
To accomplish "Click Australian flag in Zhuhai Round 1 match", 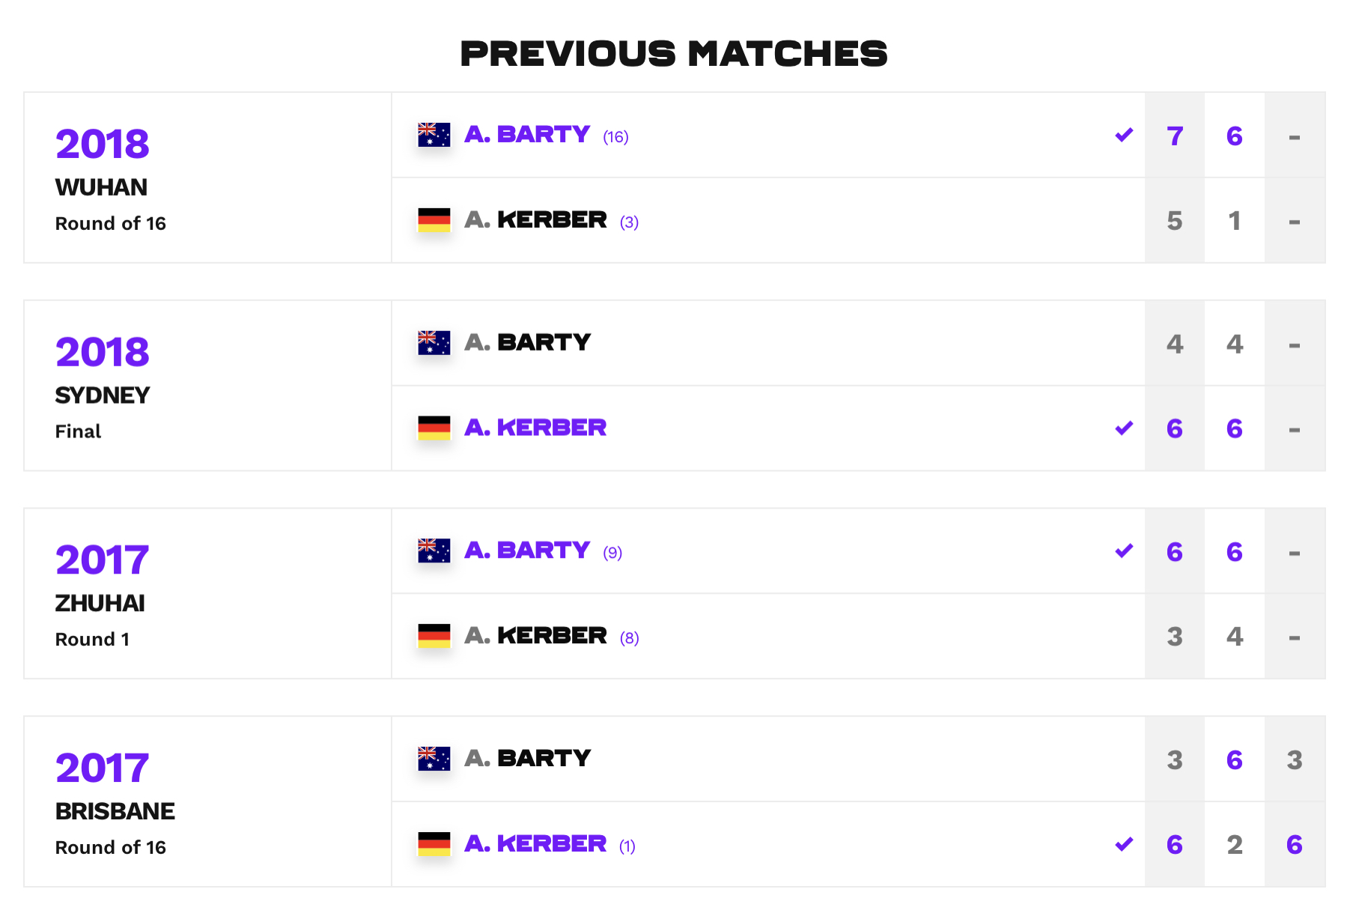I will coord(434,551).
